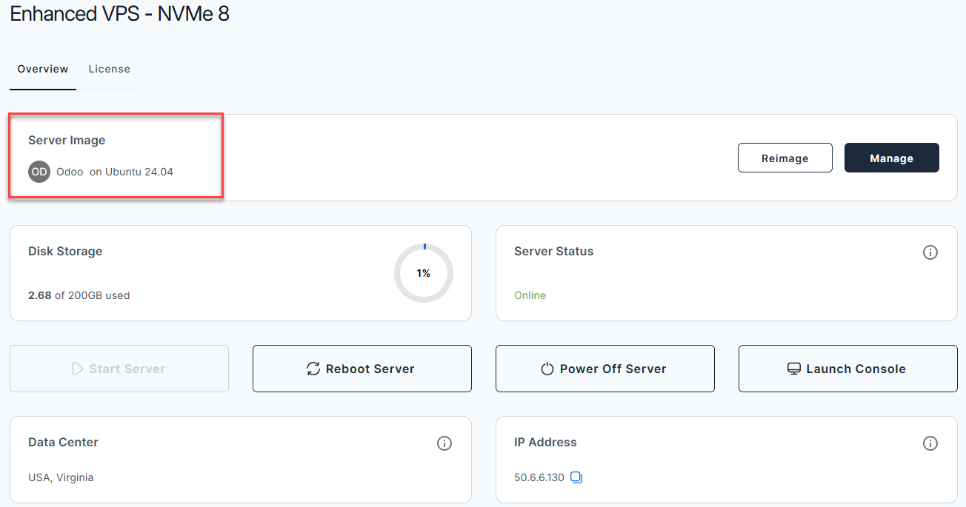This screenshot has height=507, width=966.
Task: Click the 1% disk usage ring
Action: 423,273
